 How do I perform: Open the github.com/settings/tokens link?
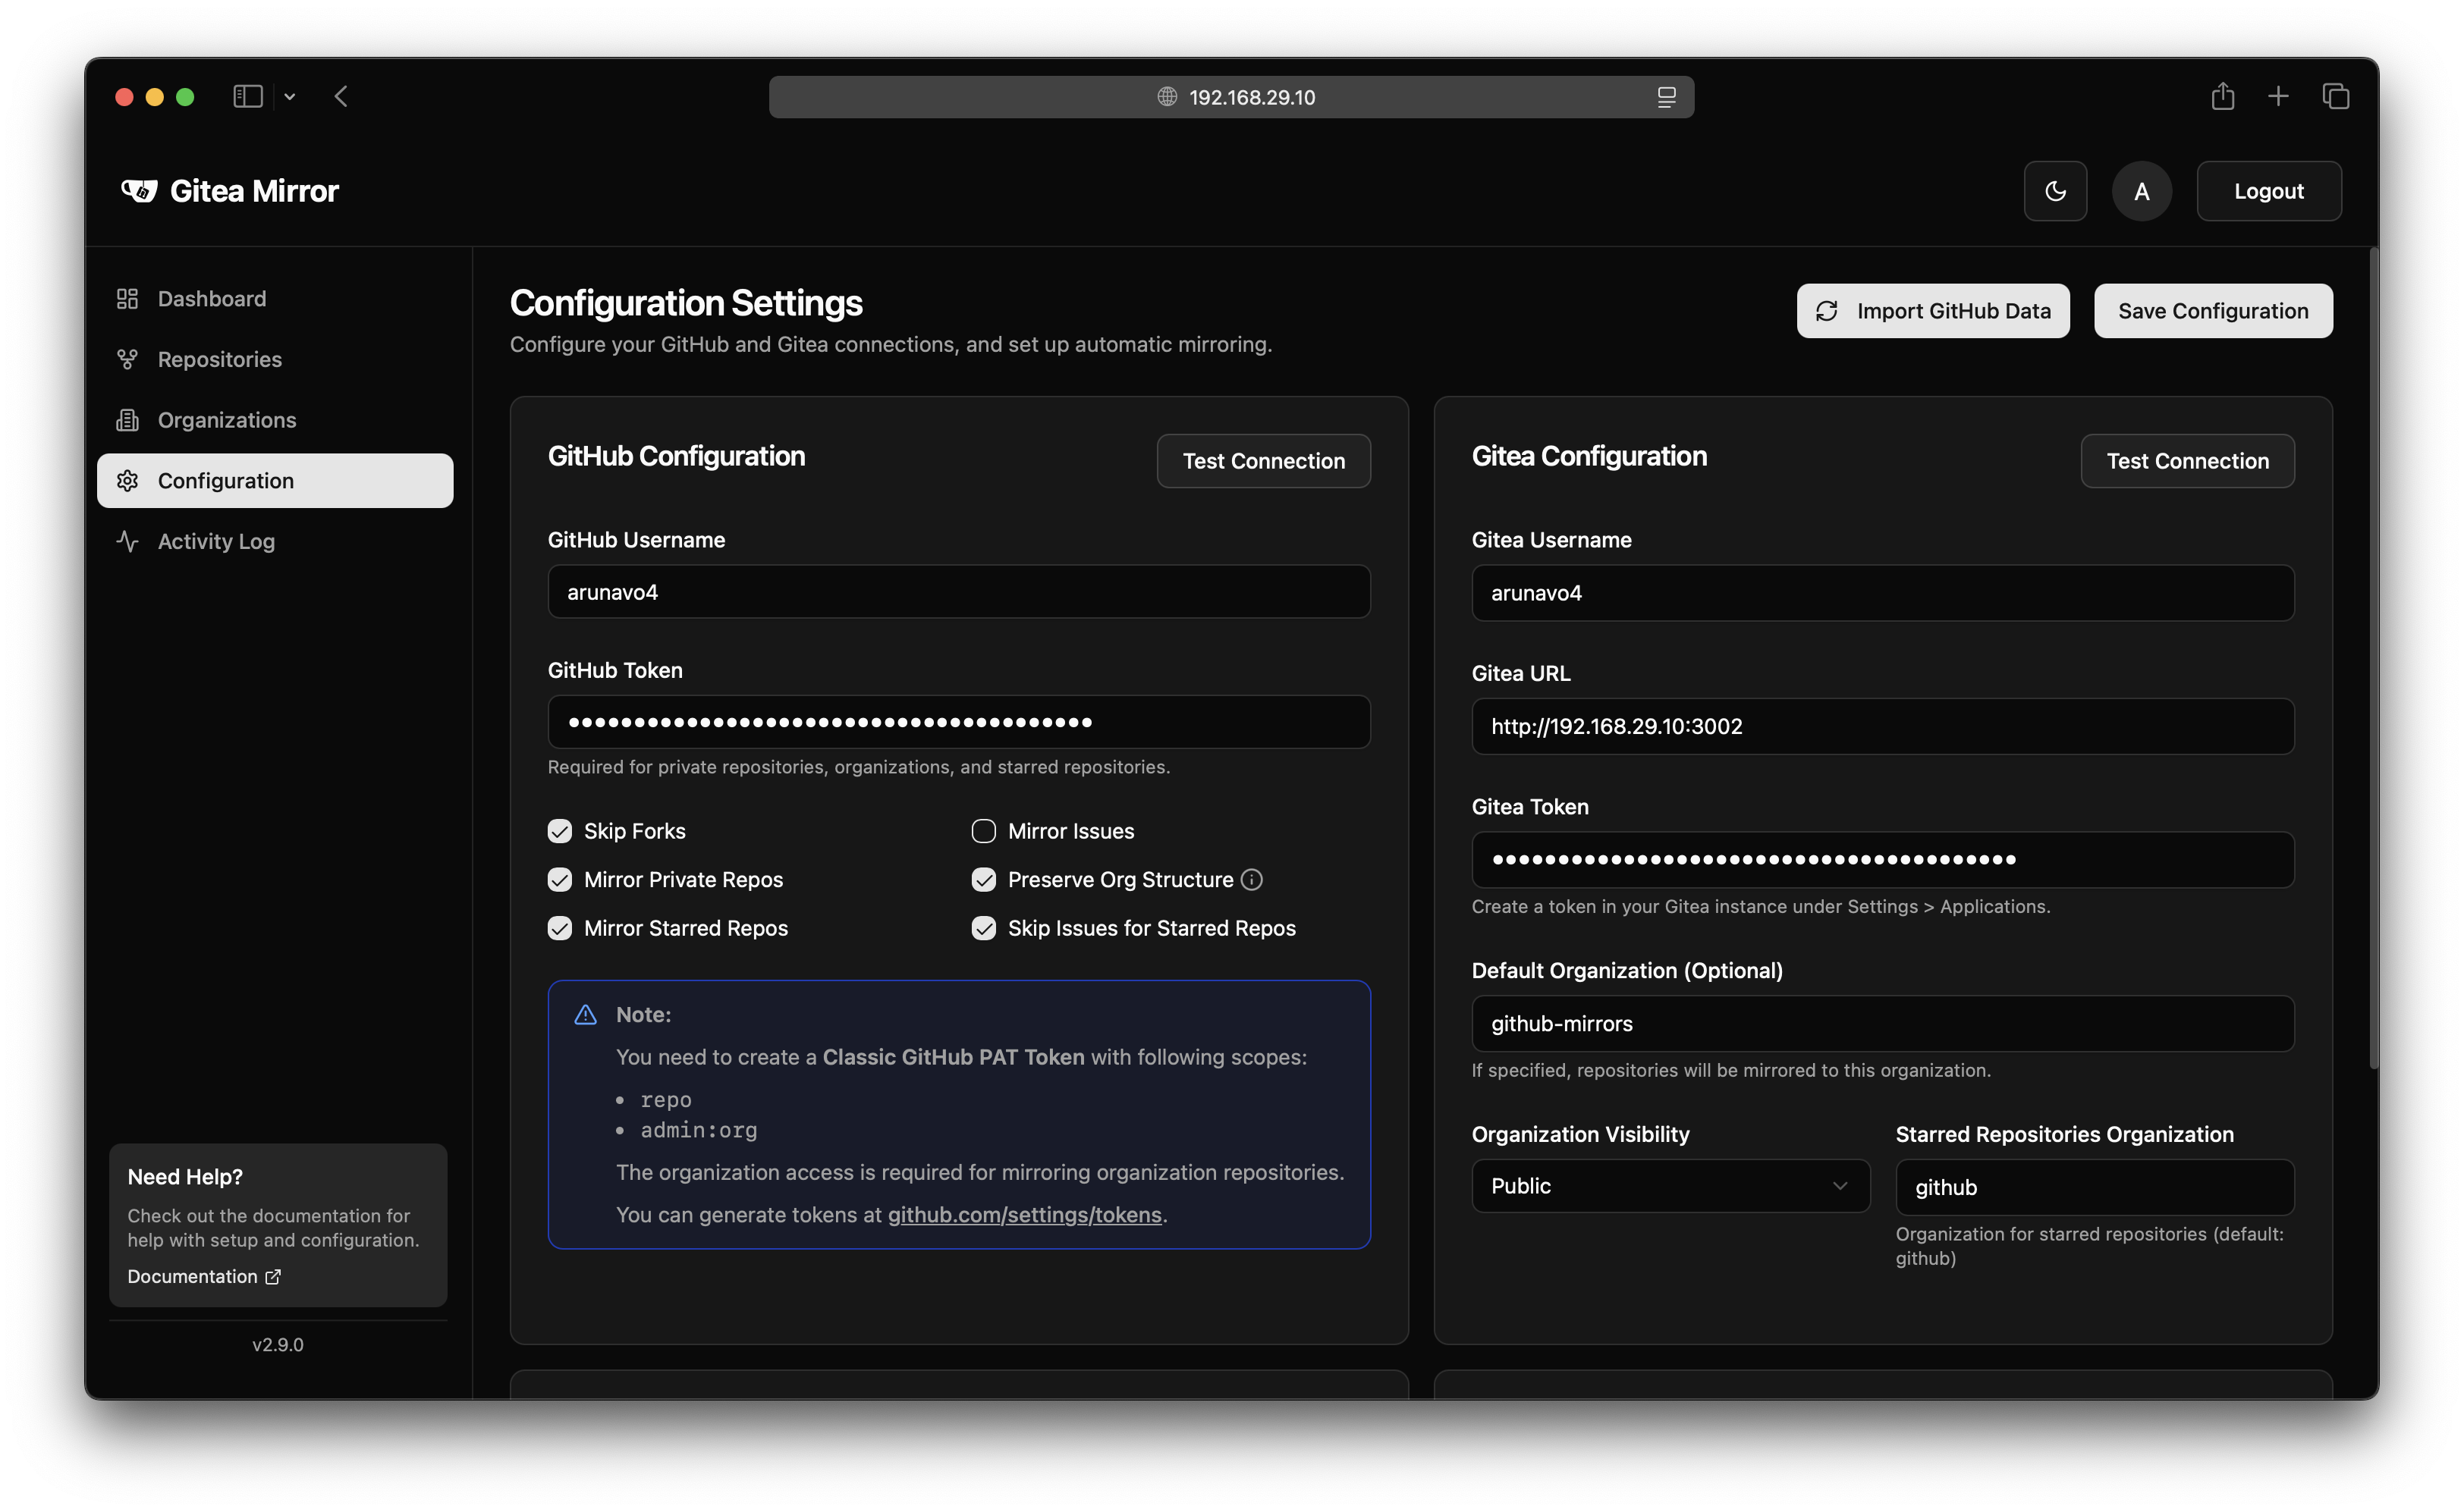coord(1023,1214)
